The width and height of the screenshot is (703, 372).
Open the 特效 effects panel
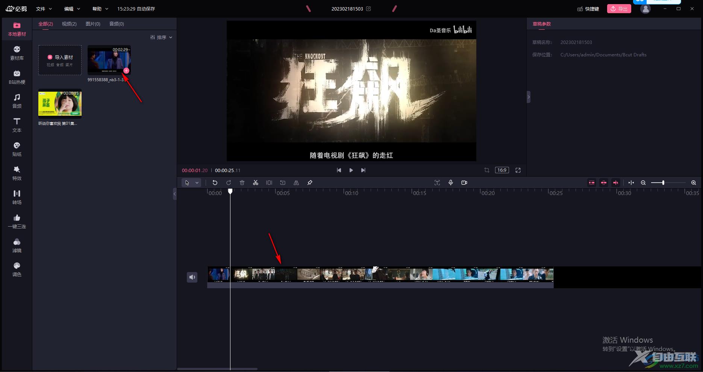17,174
